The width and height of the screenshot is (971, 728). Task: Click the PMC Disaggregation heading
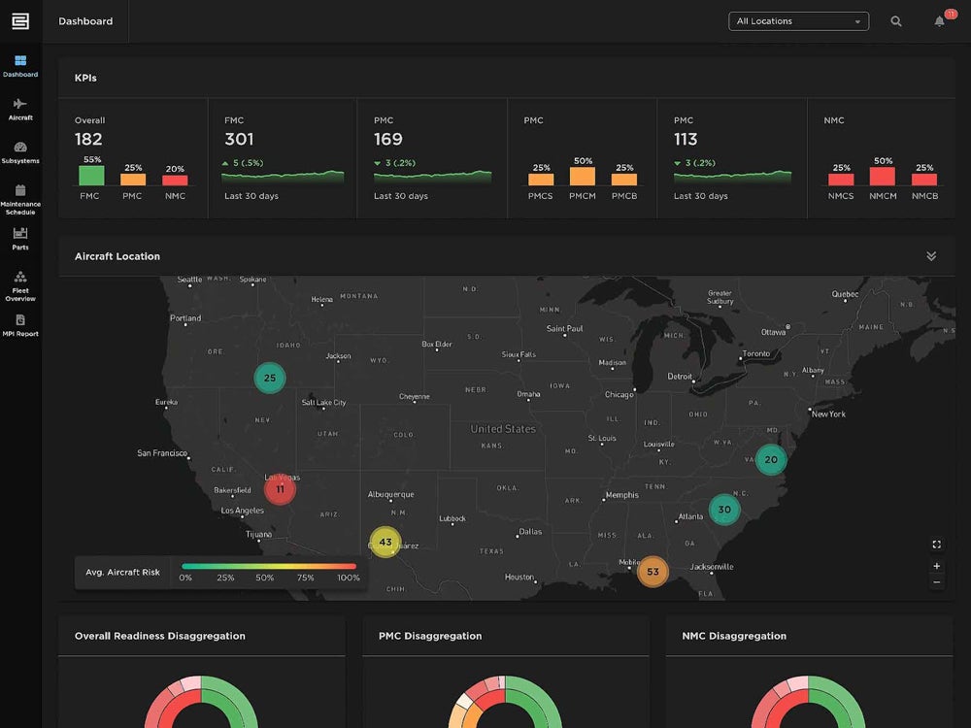[430, 636]
